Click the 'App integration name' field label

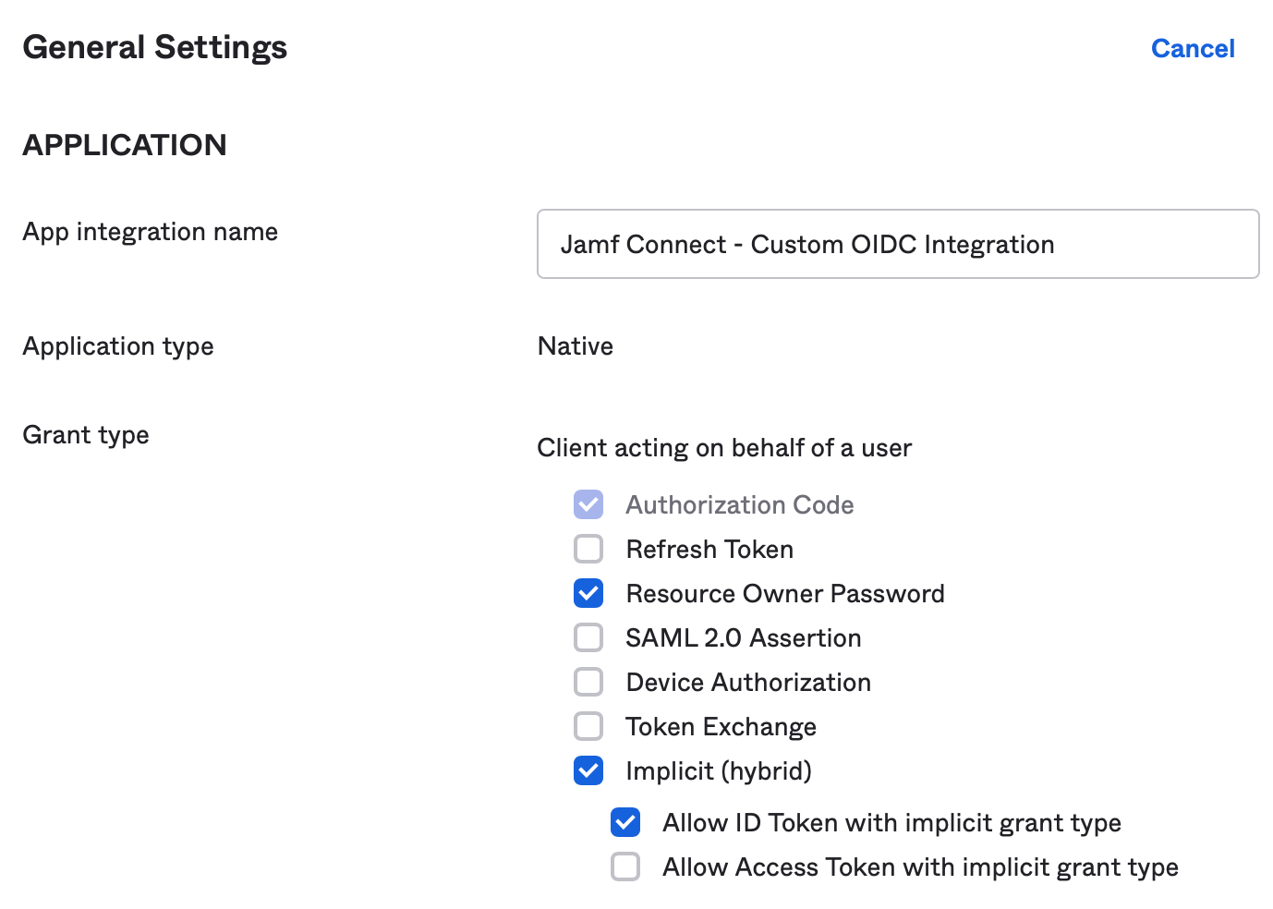point(151,232)
